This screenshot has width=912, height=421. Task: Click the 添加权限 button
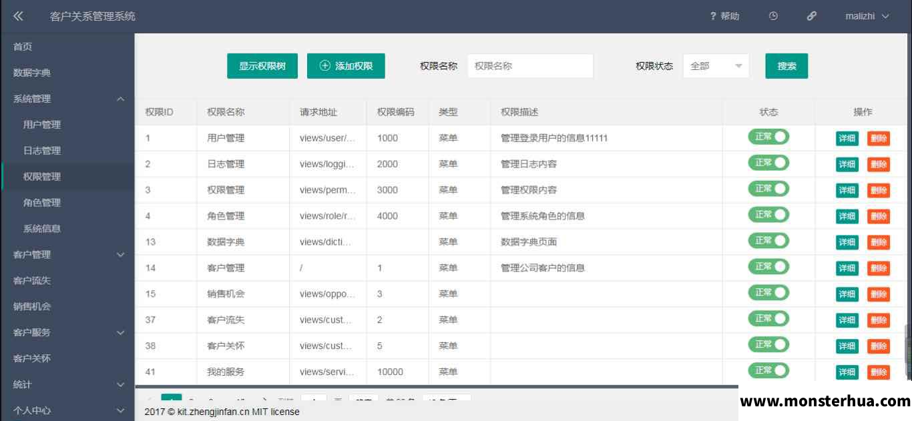[x=346, y=66]
